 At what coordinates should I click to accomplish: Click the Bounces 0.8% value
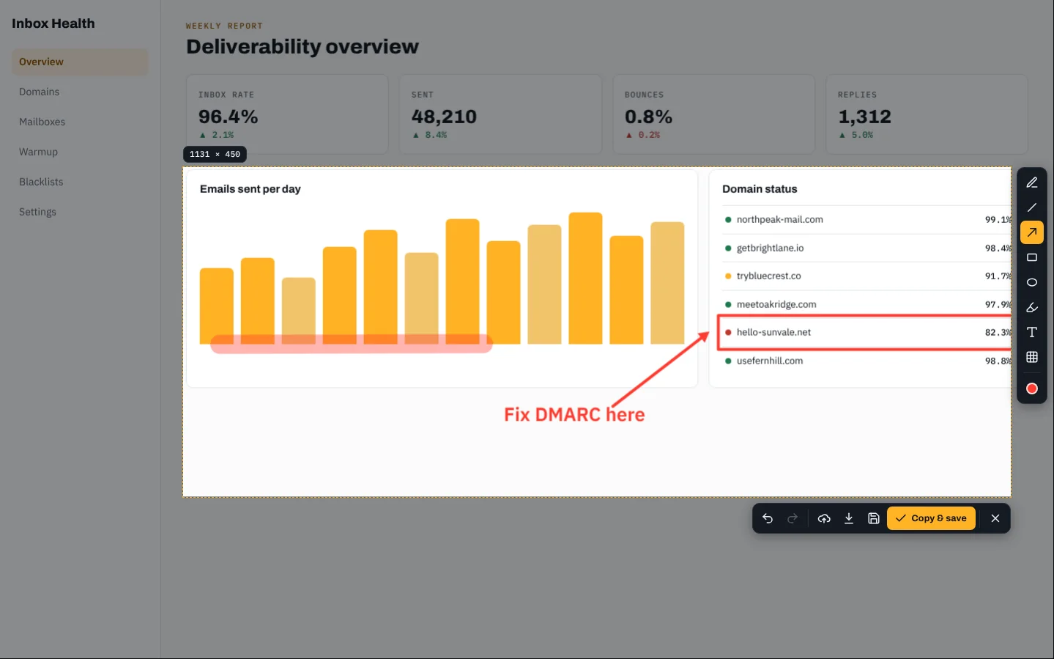648,117
